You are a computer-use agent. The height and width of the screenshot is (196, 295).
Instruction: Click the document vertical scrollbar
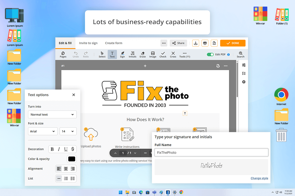click(237, 80)
